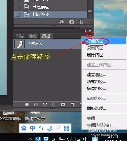Click Baidu paw icon on IME bar
This screenshot has height=141, width=127.
pos(24,128)
